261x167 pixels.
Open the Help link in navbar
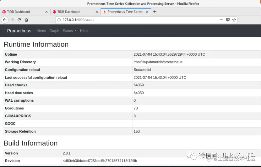84,31
